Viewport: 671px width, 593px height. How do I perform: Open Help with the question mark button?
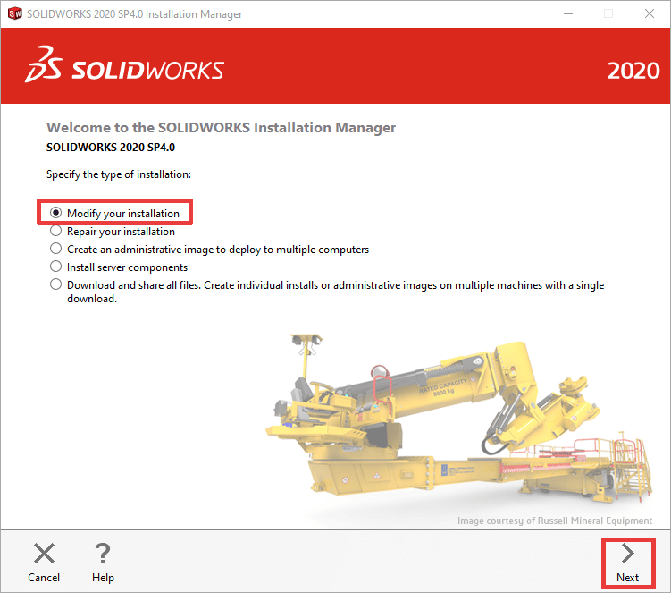(x=103, y=563)
